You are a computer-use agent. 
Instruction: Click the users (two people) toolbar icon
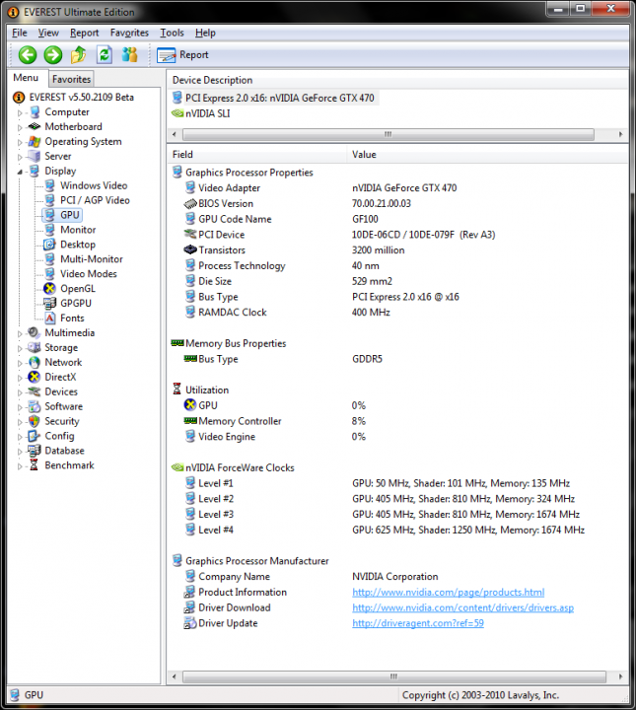(x=129, y=55)
